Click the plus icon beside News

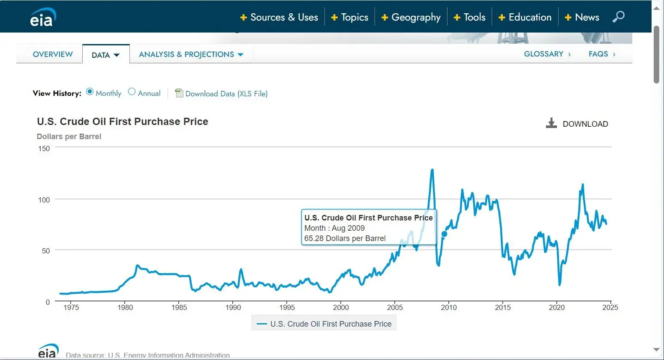(x=568, y=18)
